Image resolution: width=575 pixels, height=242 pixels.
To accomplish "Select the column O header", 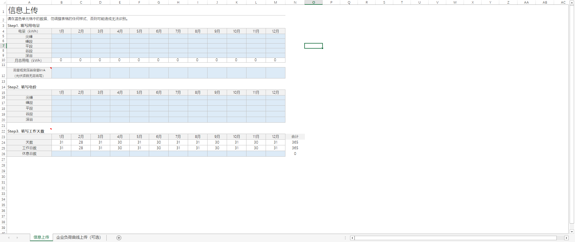I will 314,2.
